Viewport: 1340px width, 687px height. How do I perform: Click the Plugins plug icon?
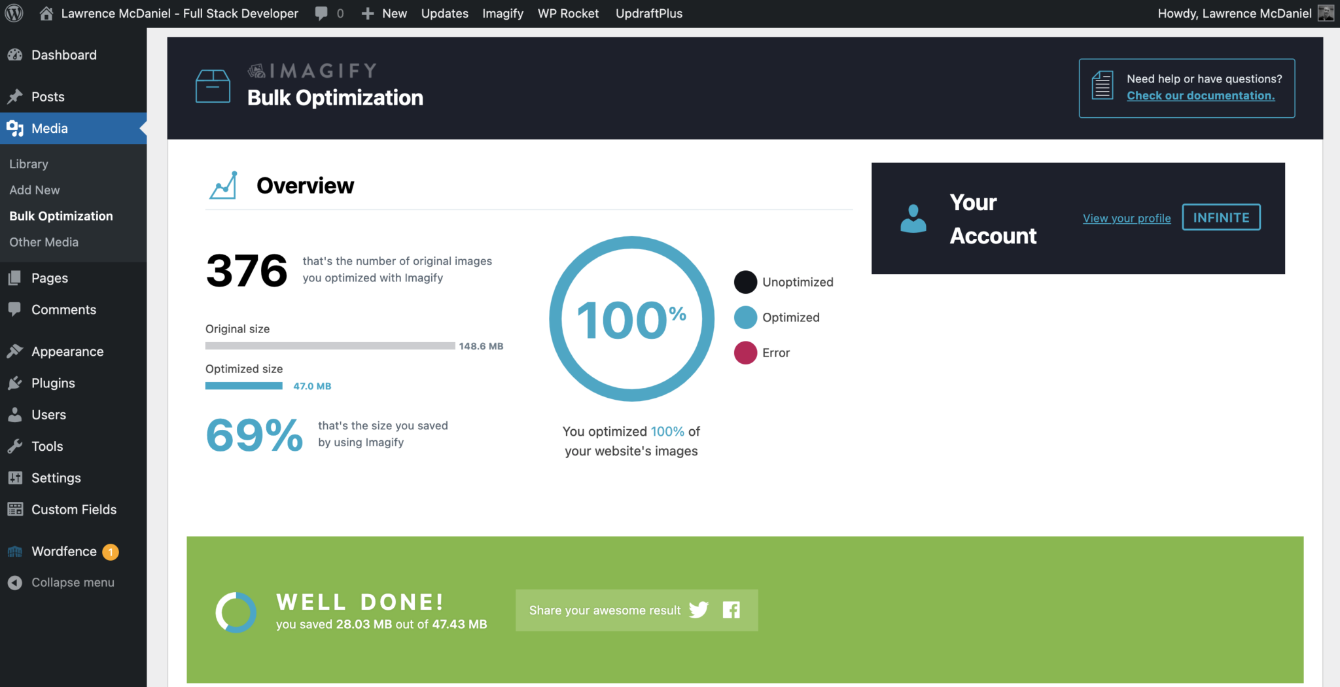coord(15,383)
